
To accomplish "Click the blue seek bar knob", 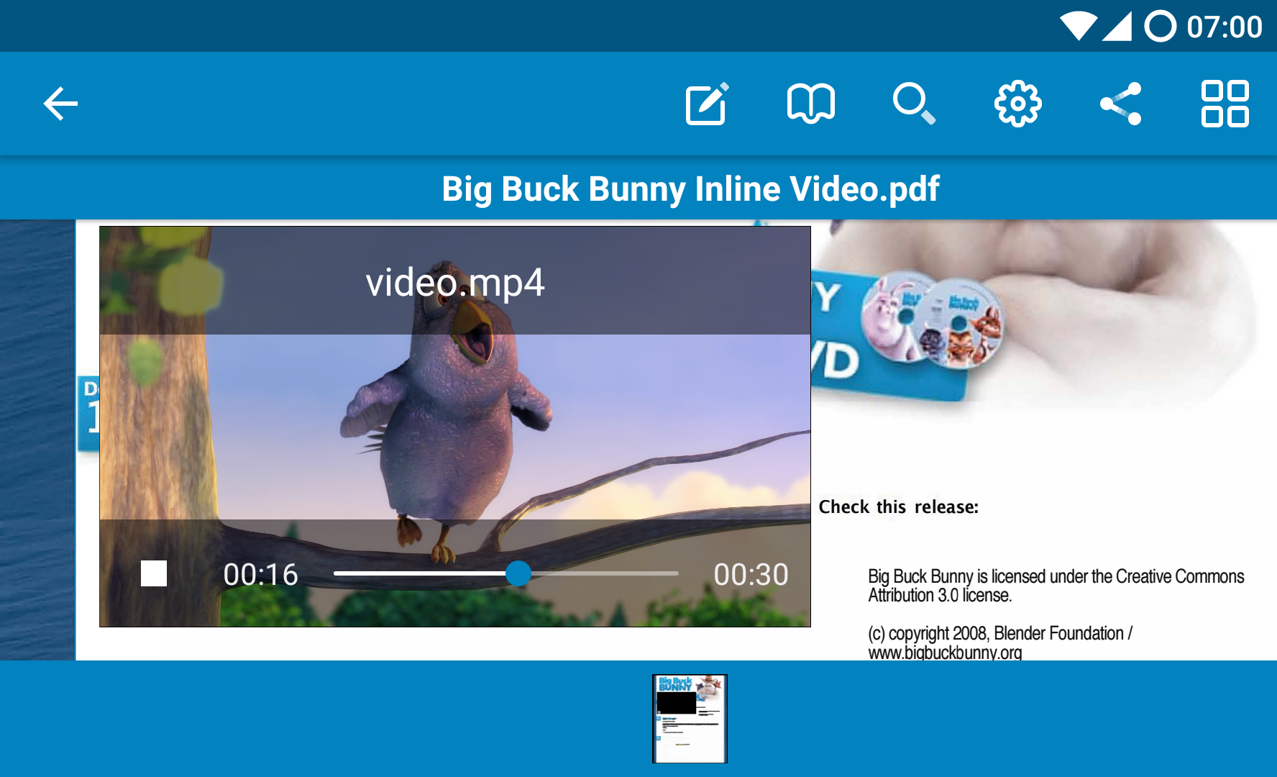I will (518, 573).
